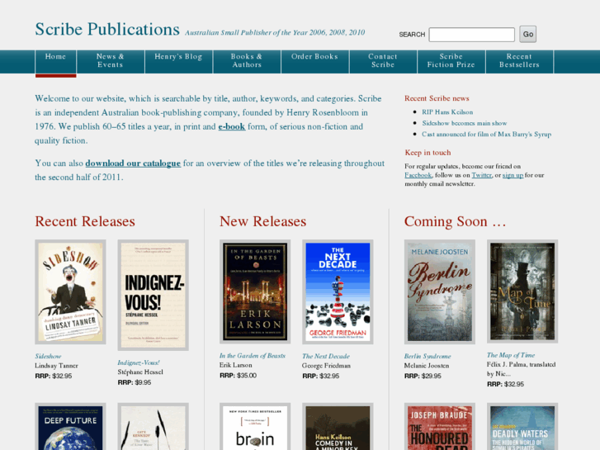Open In the Garden of Beasts cover
This screenshot has height=450, width=600.
click(x=255, y=291)
